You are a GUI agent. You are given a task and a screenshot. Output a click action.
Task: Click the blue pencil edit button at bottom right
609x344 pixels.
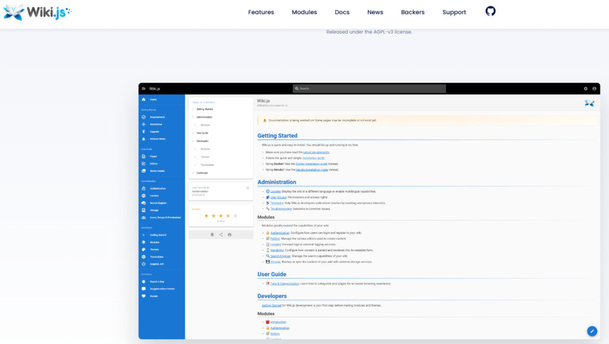592,331
